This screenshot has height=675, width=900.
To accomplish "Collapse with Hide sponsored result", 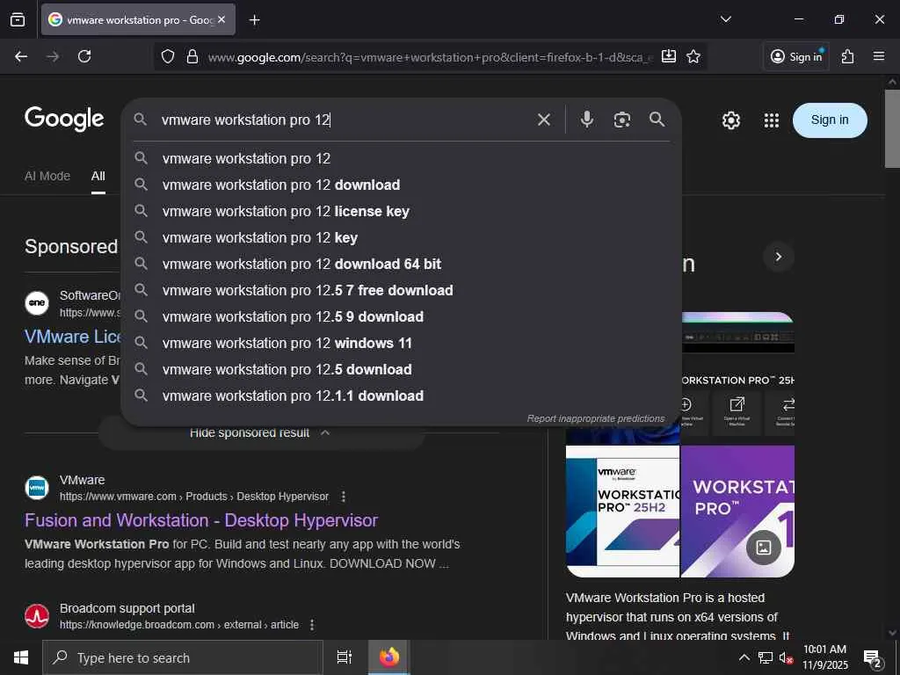I will pos(260,432).
